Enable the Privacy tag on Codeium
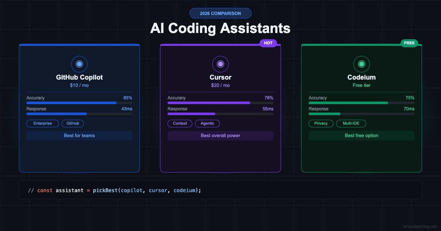441x231 pixels. 321,124
